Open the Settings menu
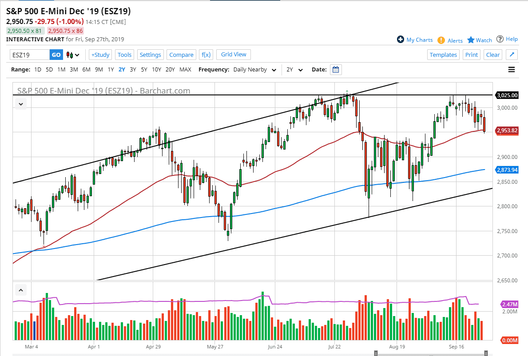 [150, 54]
